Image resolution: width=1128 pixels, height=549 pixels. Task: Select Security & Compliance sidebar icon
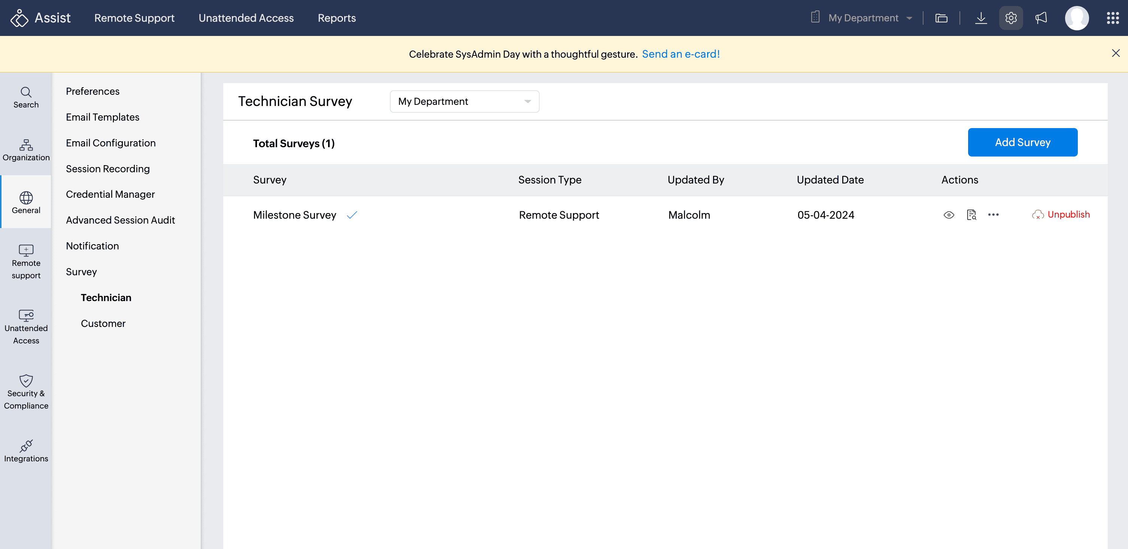click(26, 392)
